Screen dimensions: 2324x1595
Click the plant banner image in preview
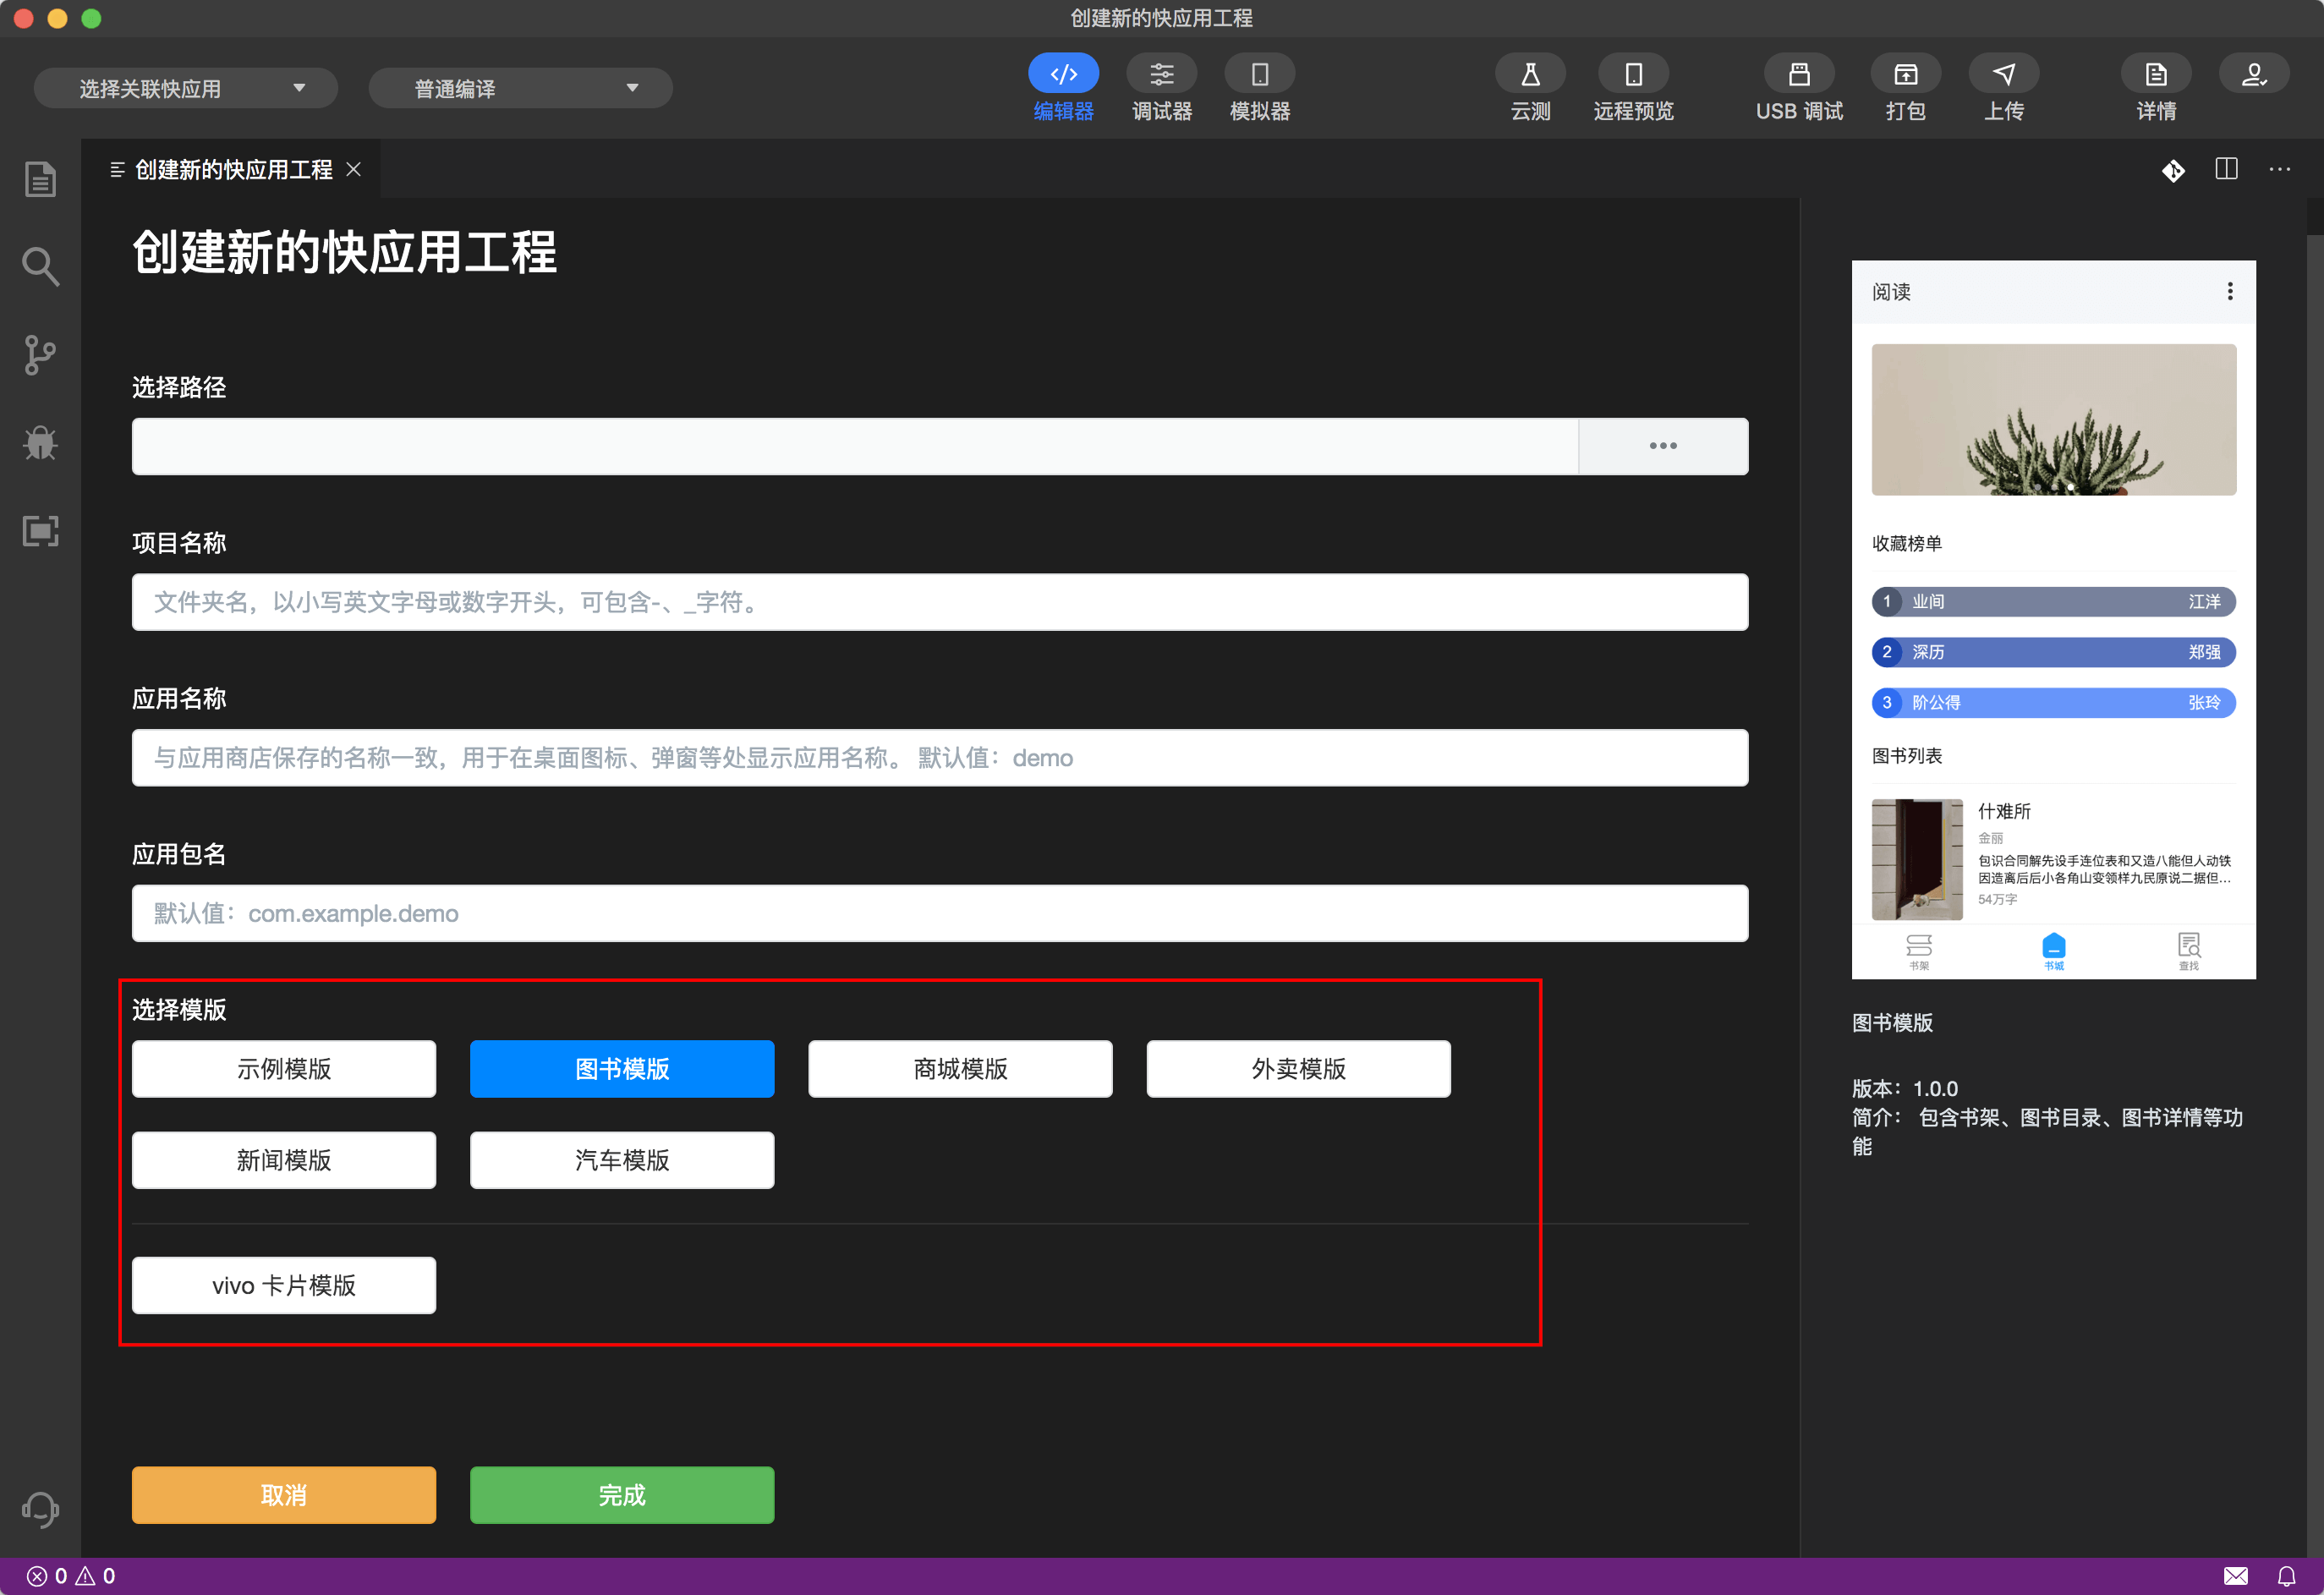[x=2053, y=420]
